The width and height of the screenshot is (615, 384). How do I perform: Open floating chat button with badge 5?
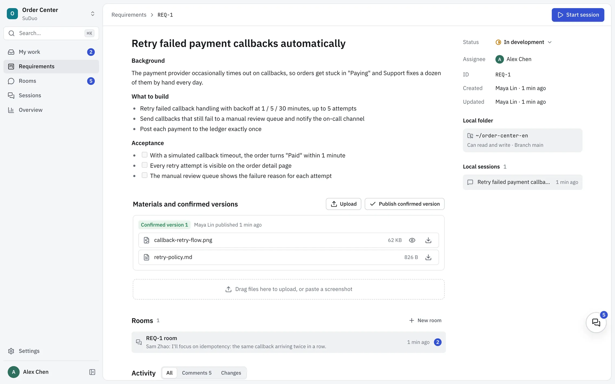[x=596, y=322]
